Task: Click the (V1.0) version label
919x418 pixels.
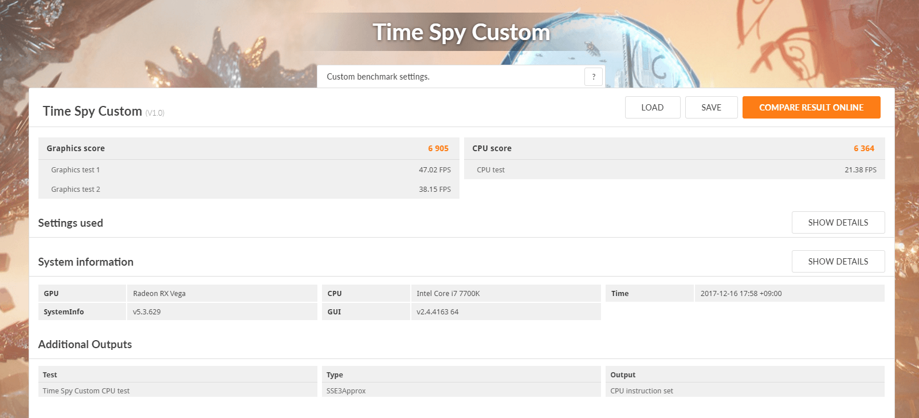Action: click(155, 113)
